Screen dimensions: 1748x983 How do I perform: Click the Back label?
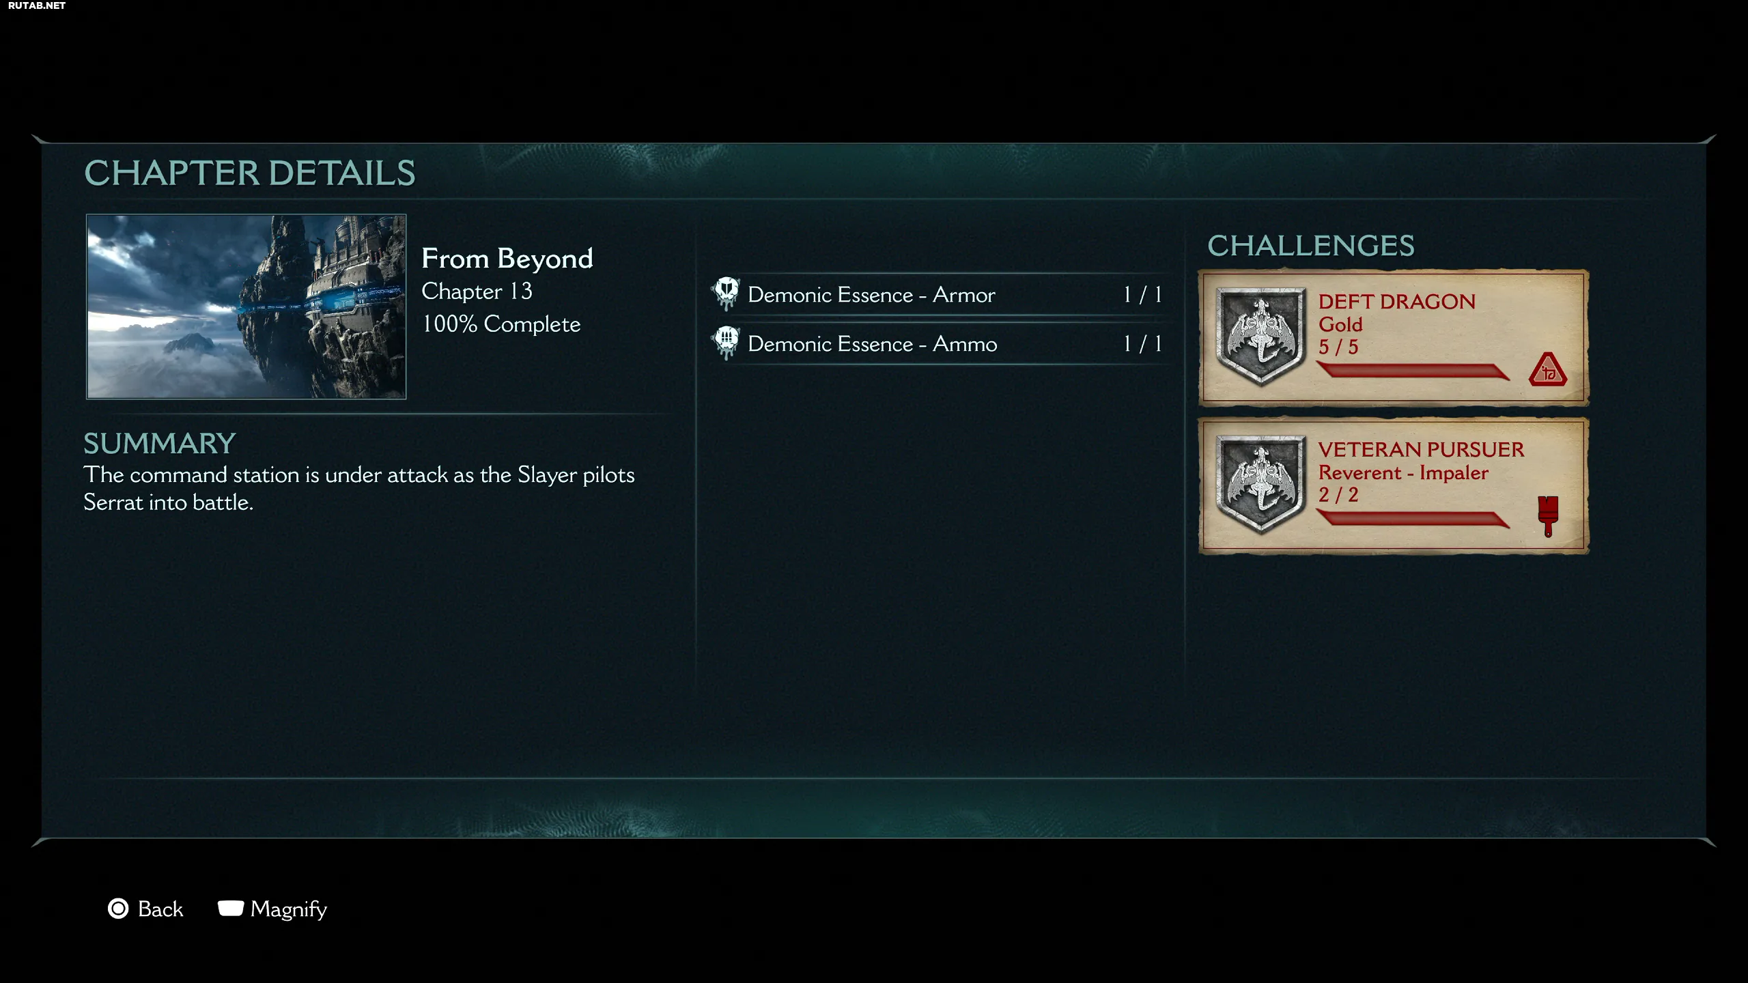coord(160,909)
